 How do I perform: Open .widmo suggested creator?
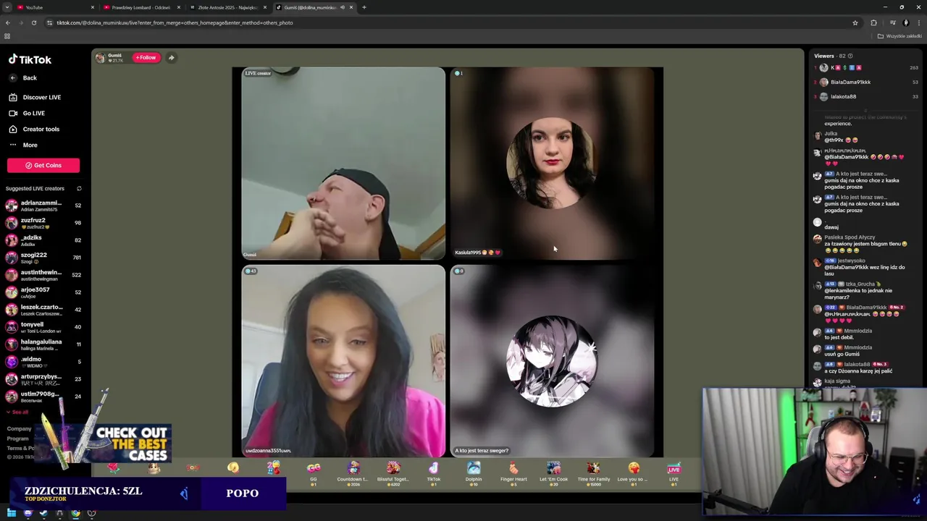43,362
